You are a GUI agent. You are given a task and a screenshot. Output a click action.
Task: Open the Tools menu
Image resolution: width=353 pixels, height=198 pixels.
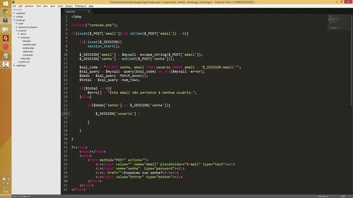60,6
